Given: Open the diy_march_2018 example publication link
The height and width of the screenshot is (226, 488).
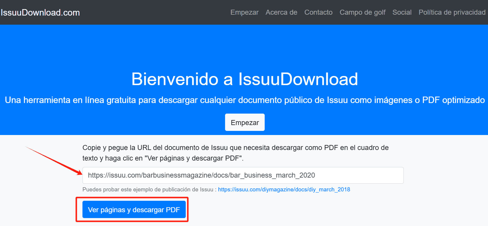Looking at the screenshot, I should (284, 190).
